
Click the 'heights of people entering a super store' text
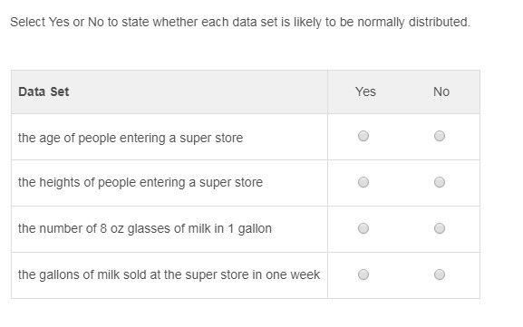140,183
